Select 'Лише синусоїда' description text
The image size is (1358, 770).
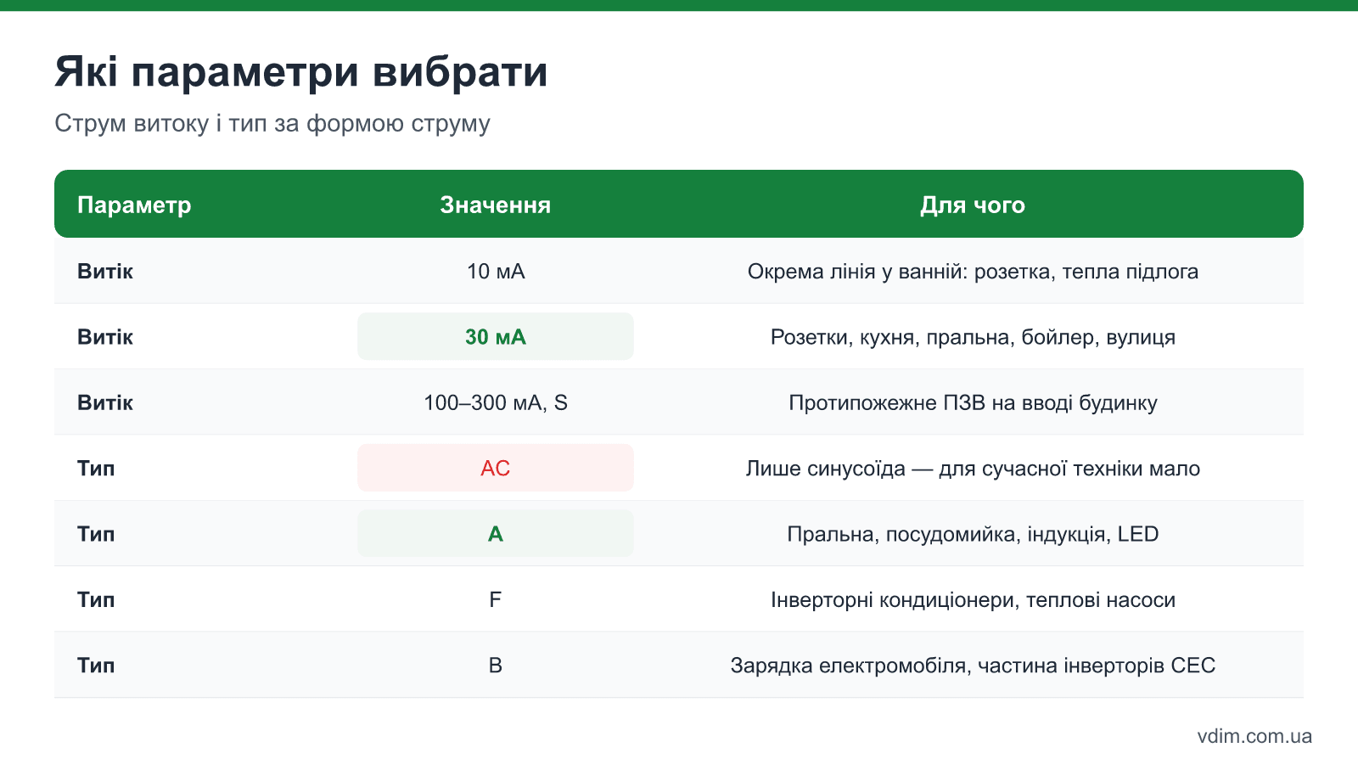click(x=974, y=469)
